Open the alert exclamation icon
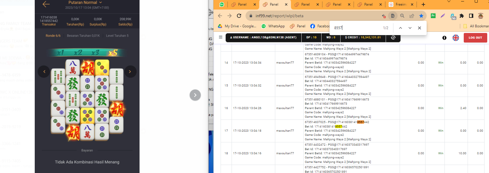 click(444, 38)
